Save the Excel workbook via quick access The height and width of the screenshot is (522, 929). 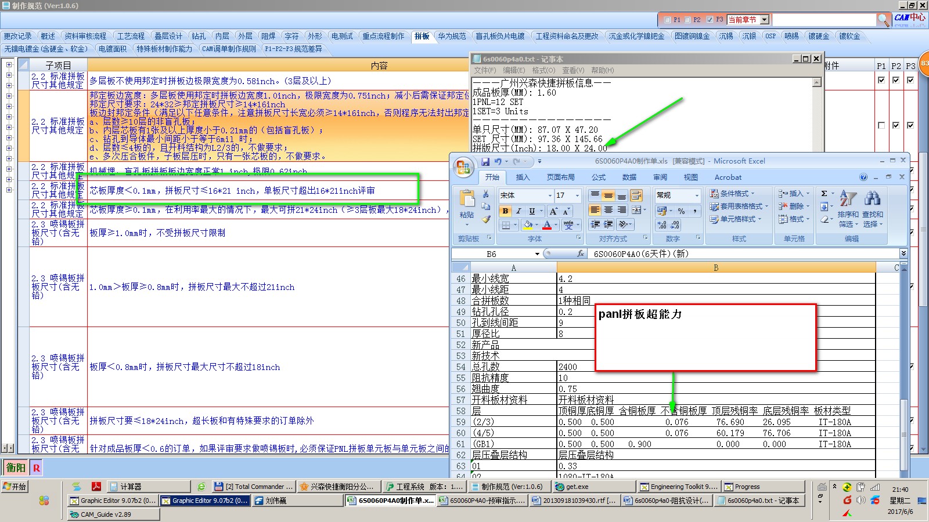point(485,162)
